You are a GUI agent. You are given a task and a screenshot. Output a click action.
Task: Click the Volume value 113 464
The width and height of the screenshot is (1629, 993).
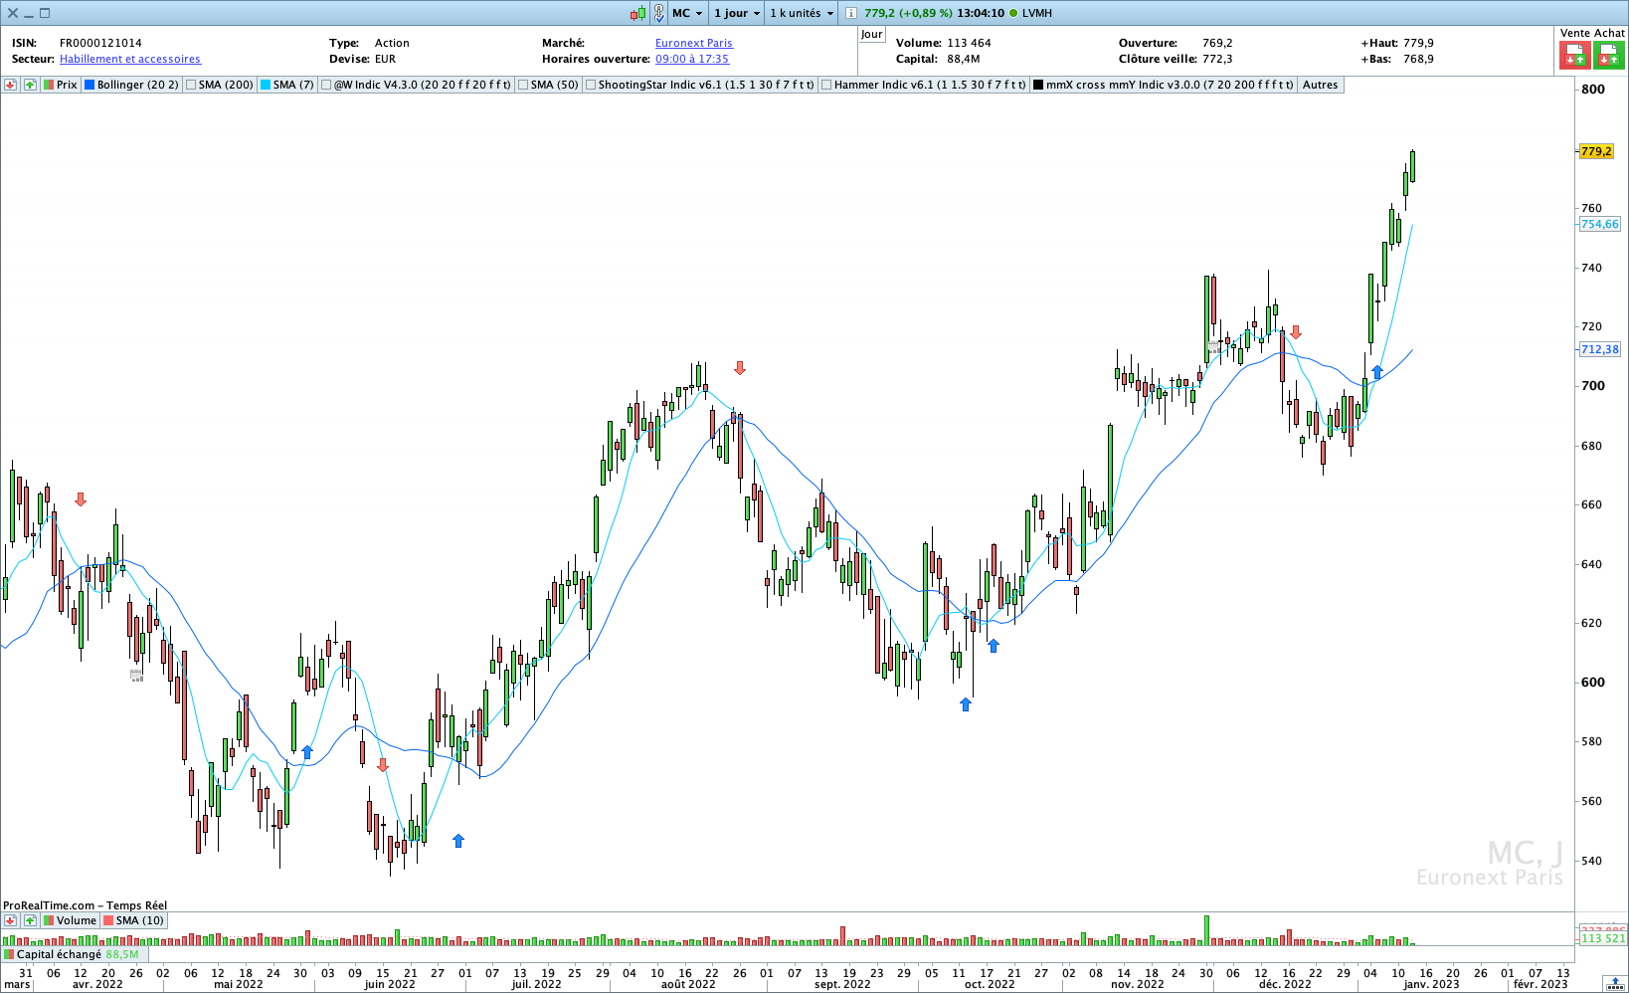click(x=969, y=43)
